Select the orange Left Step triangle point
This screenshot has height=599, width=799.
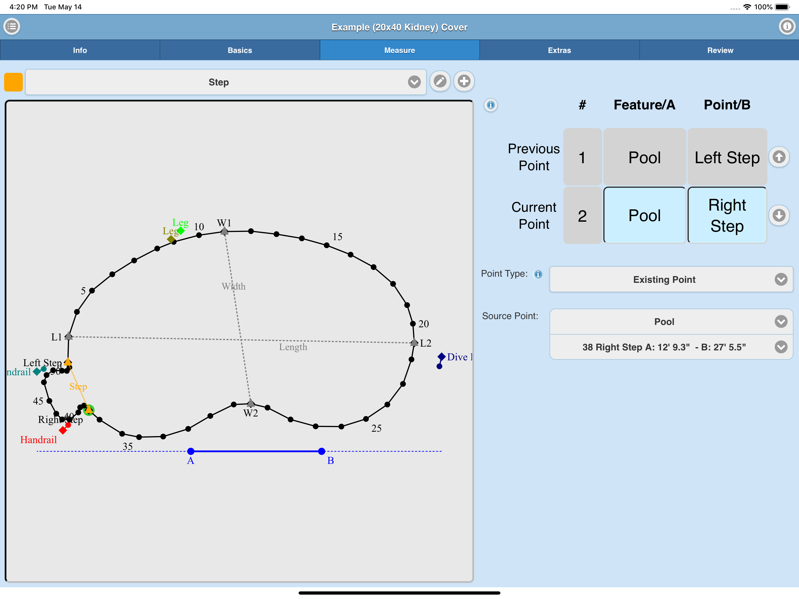68,362
